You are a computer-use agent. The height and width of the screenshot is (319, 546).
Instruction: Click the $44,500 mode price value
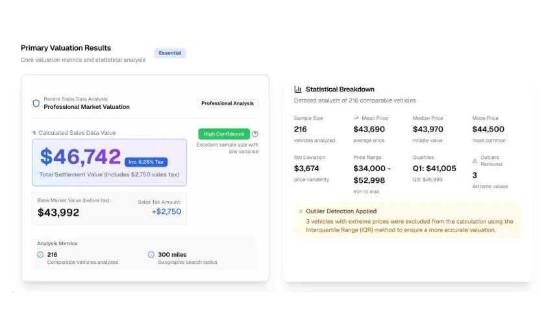[488, 130]
